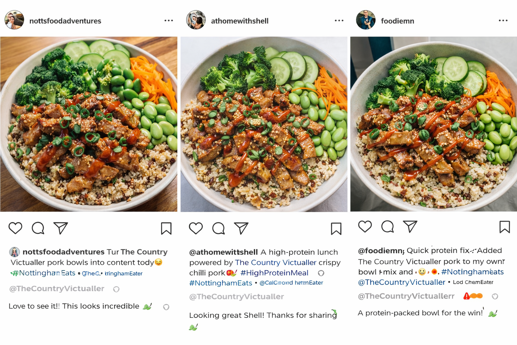Comment on the athomewithshell post
Viewport: 517px width, 345px height.
pyautogui.click(x=218, y=228)
